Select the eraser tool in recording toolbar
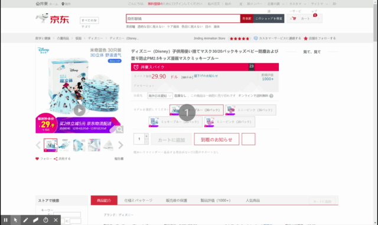The width and height of the screenshot is (378, 225). pyautogui.click(x=35, y=220)
